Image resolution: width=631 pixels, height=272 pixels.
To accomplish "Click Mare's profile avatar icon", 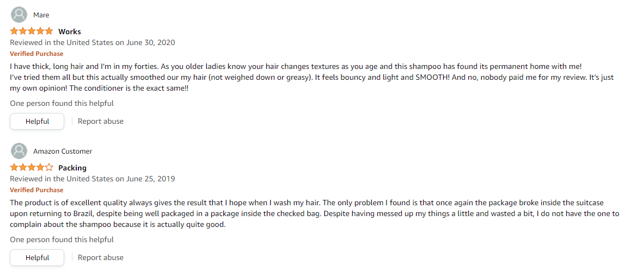I will (19, 15).
